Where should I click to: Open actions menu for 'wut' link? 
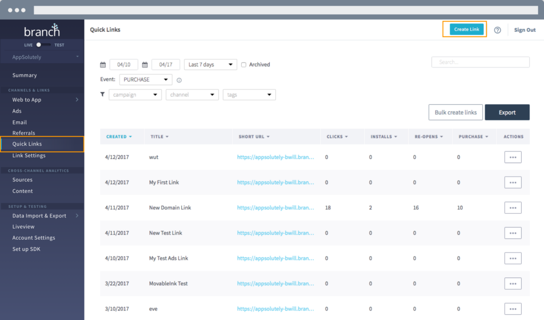click(513, 157)
